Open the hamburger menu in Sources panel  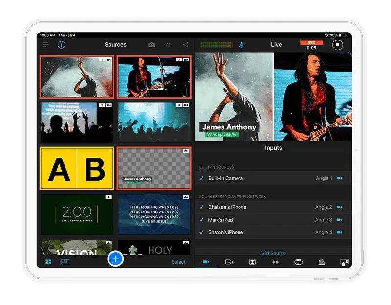tap(45, 45)
